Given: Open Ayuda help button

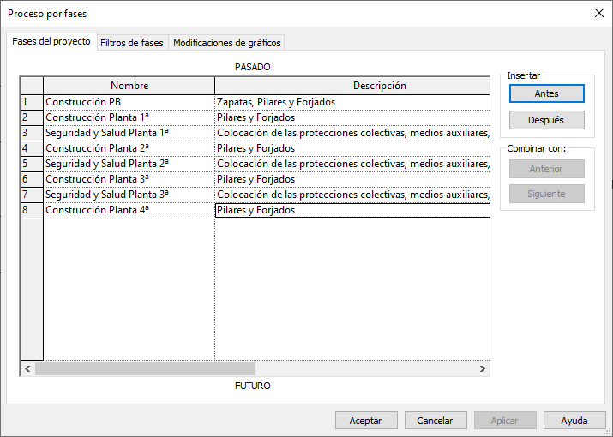Looking at the screenshot, I should pos(574,421).
